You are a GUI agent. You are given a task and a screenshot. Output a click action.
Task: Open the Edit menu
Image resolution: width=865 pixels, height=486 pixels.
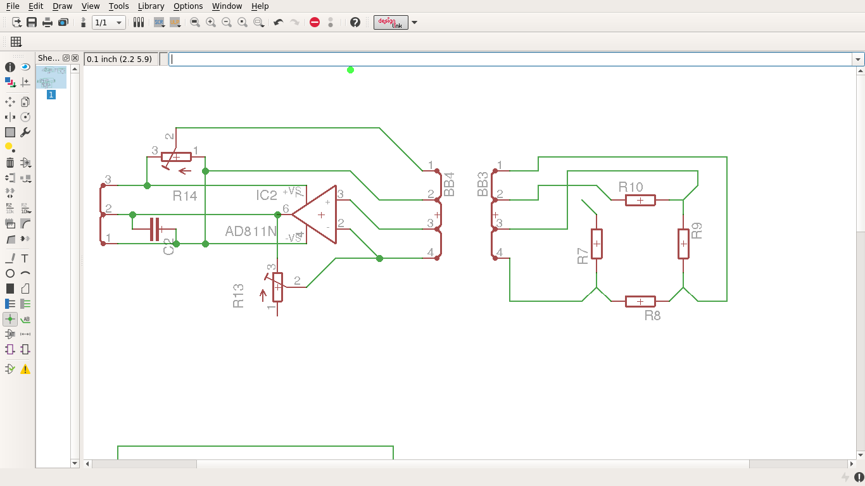pos(35,6)
